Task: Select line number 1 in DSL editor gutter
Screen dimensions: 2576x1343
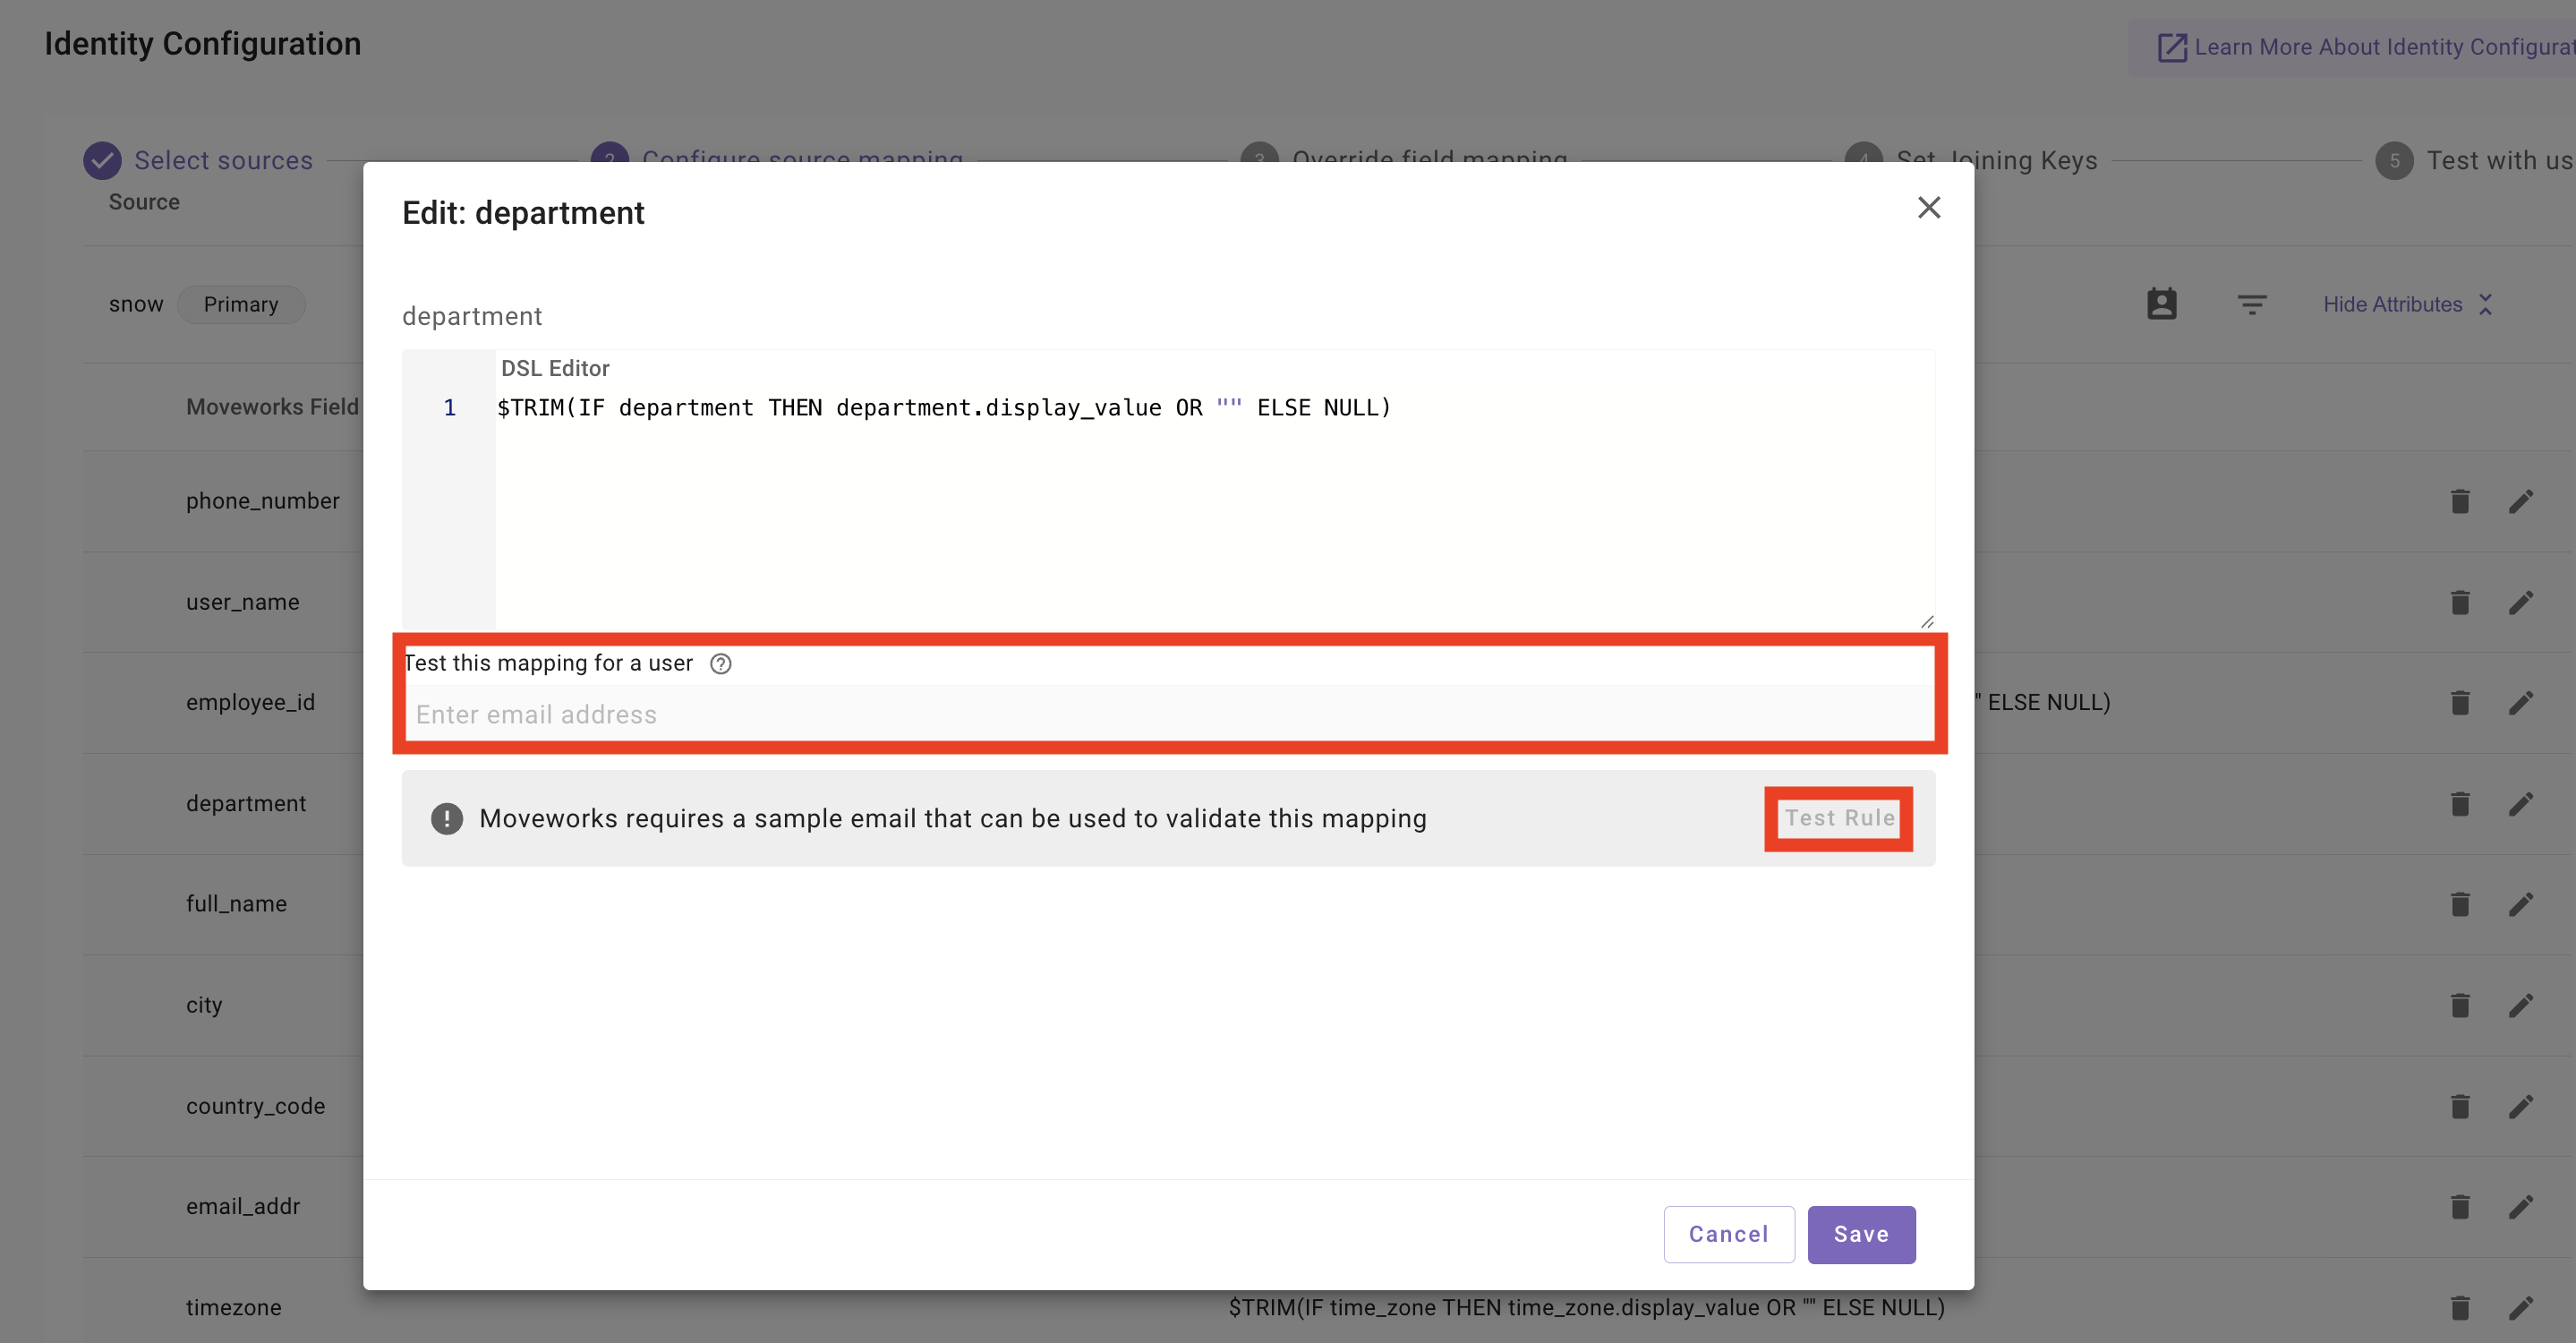Action: [x=450, y=408]
